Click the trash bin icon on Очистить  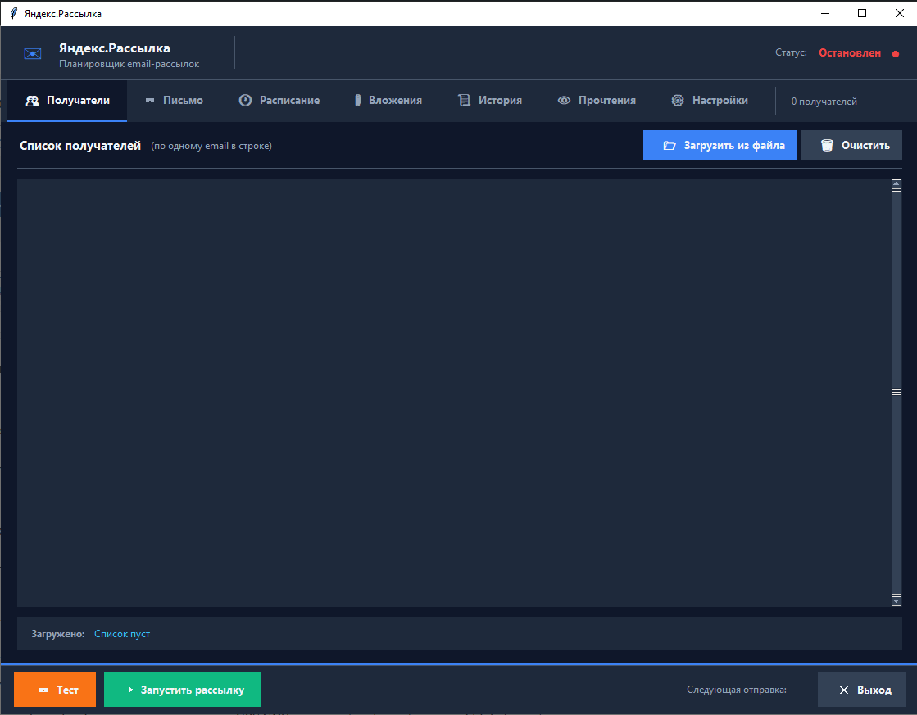click(827, 146)
